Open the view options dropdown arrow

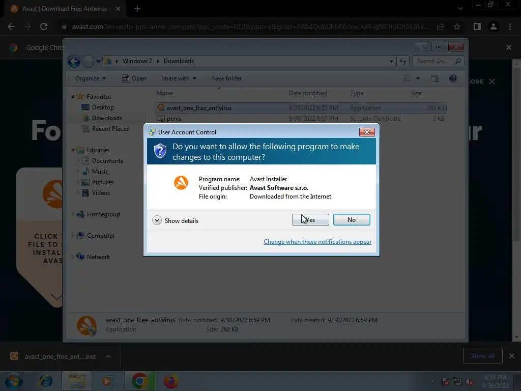tap(418, 78)
